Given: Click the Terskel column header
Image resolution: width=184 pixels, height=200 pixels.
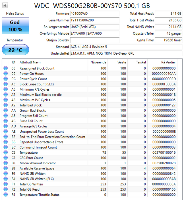Looking at the screenshot, I should coord(141,62).
